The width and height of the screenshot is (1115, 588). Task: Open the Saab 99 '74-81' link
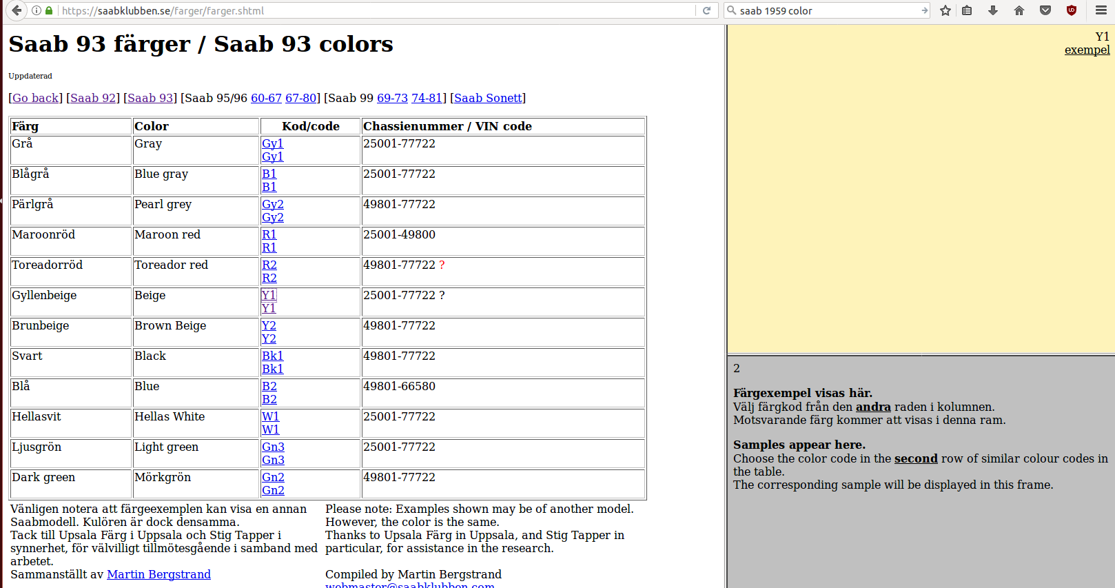[x=427, y=98]
